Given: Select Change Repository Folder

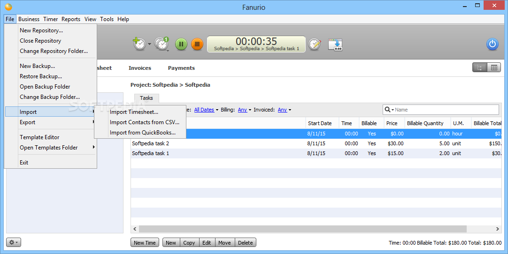Looking at the screenshot, I should pyautogui.click(x=51, y=51).
